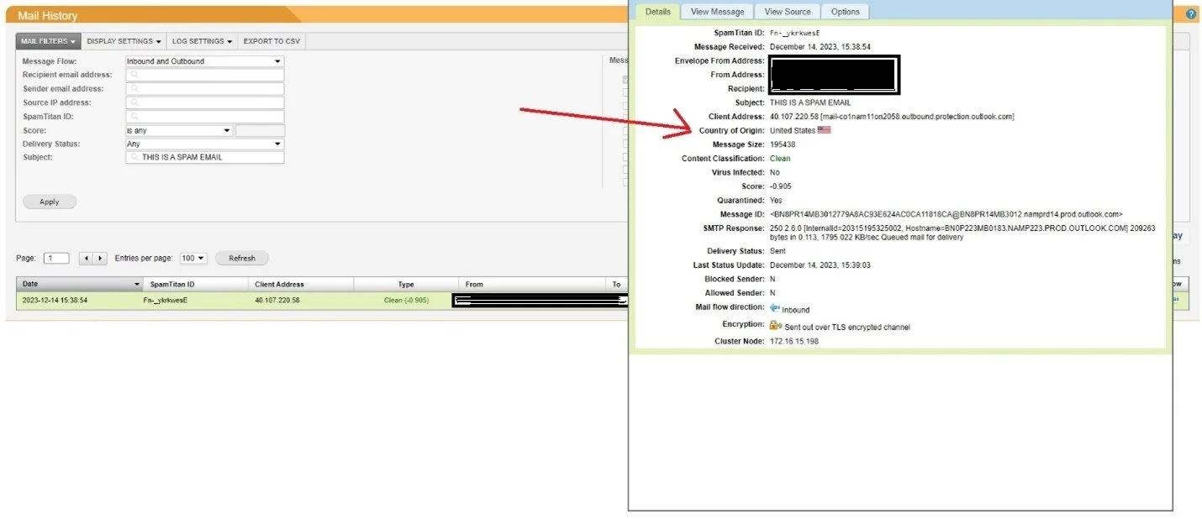1202x519 pixels.
Task: Go to previous page with left arrow
Action: (x=85, y=259)
